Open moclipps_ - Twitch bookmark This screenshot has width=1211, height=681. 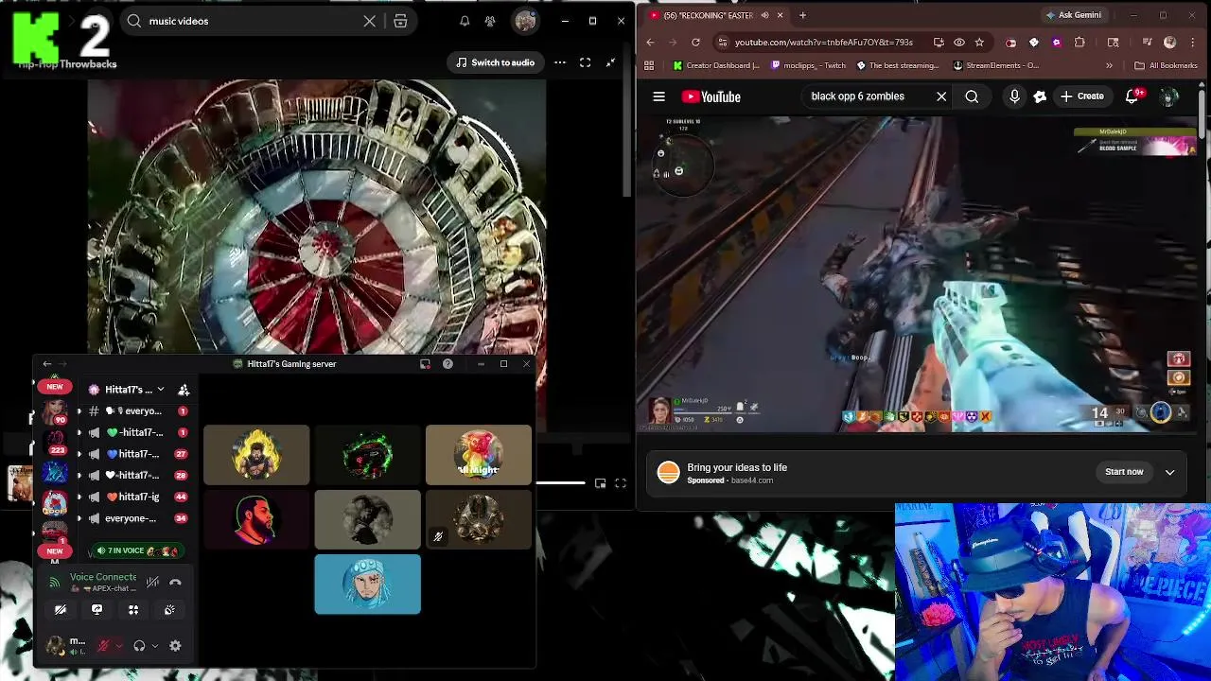coord(808,65)
